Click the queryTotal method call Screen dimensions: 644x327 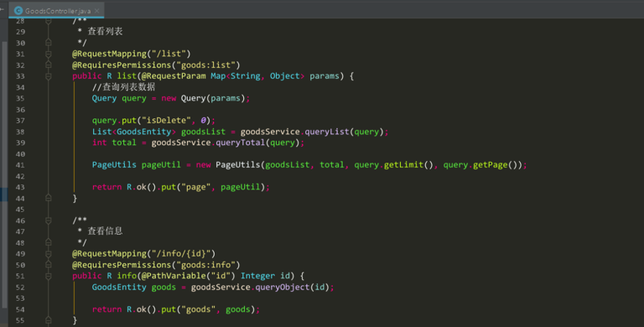pos(241,143)
